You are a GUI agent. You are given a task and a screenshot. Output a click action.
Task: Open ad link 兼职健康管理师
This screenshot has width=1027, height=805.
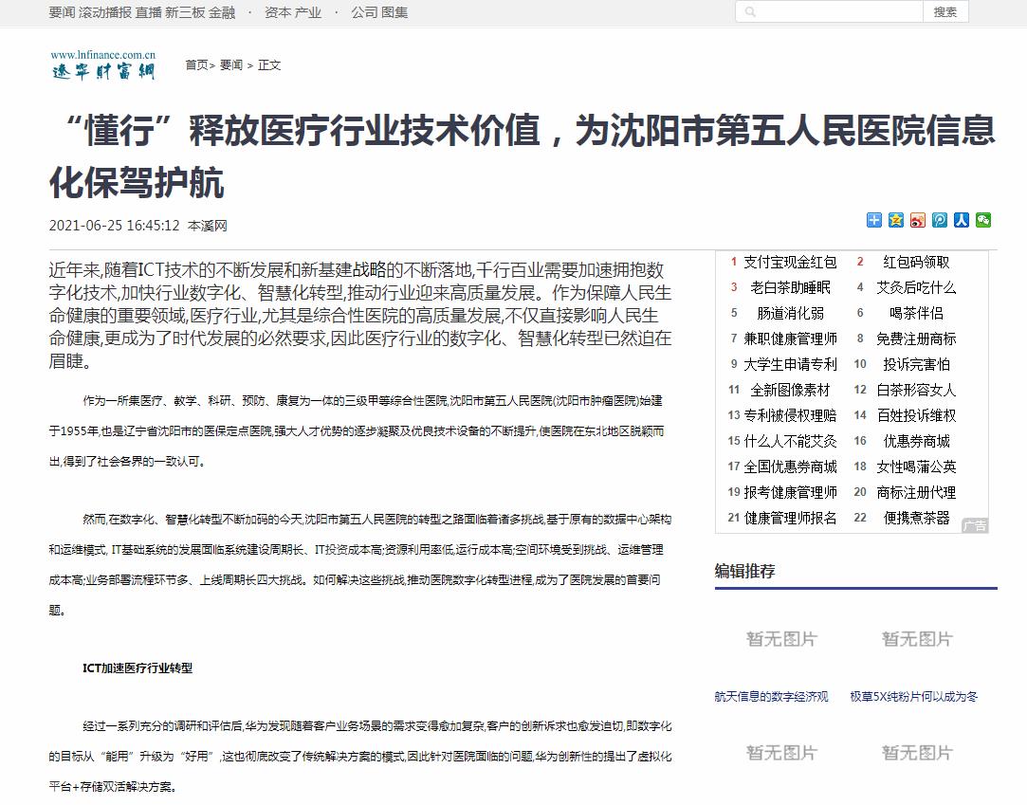(x=790, y=338)
